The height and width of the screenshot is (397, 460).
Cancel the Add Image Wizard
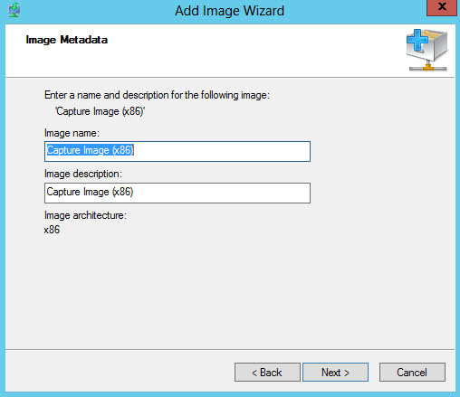coord(412,373)
